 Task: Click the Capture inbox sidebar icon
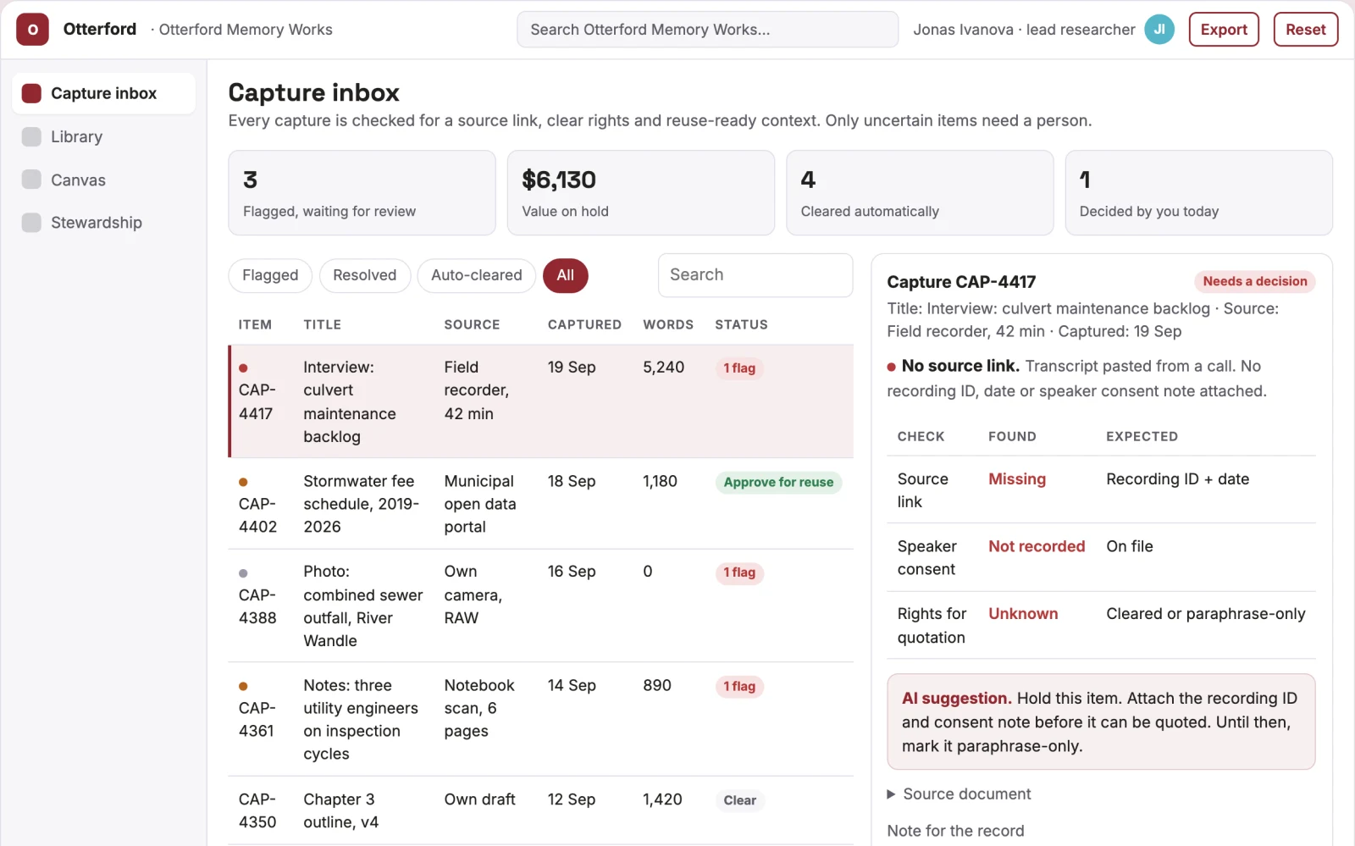31,93
